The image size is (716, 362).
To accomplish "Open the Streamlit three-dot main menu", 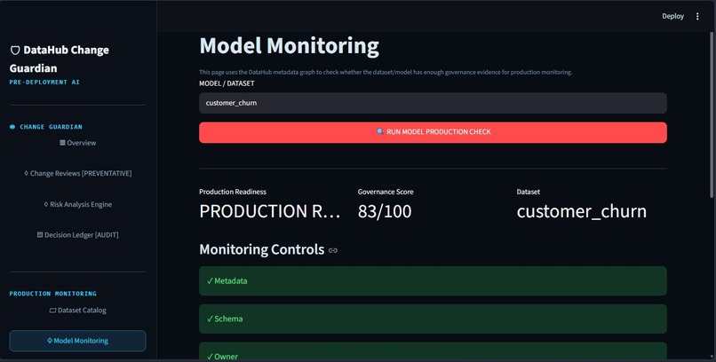I will (x=697, y=16).
